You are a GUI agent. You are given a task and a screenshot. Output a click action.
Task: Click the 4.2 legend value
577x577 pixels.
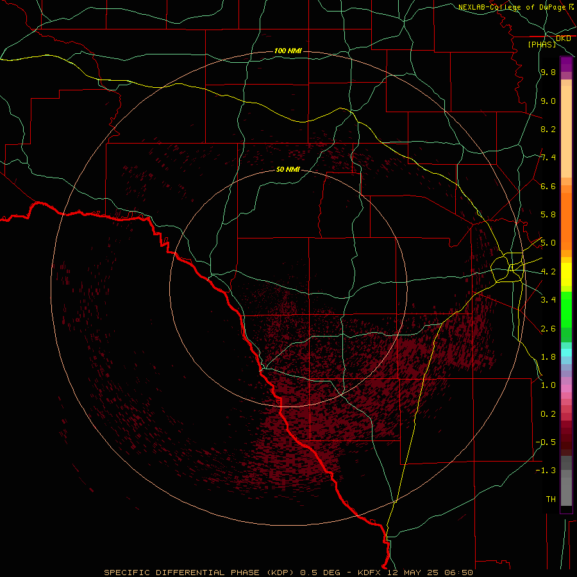click(548, 272)
